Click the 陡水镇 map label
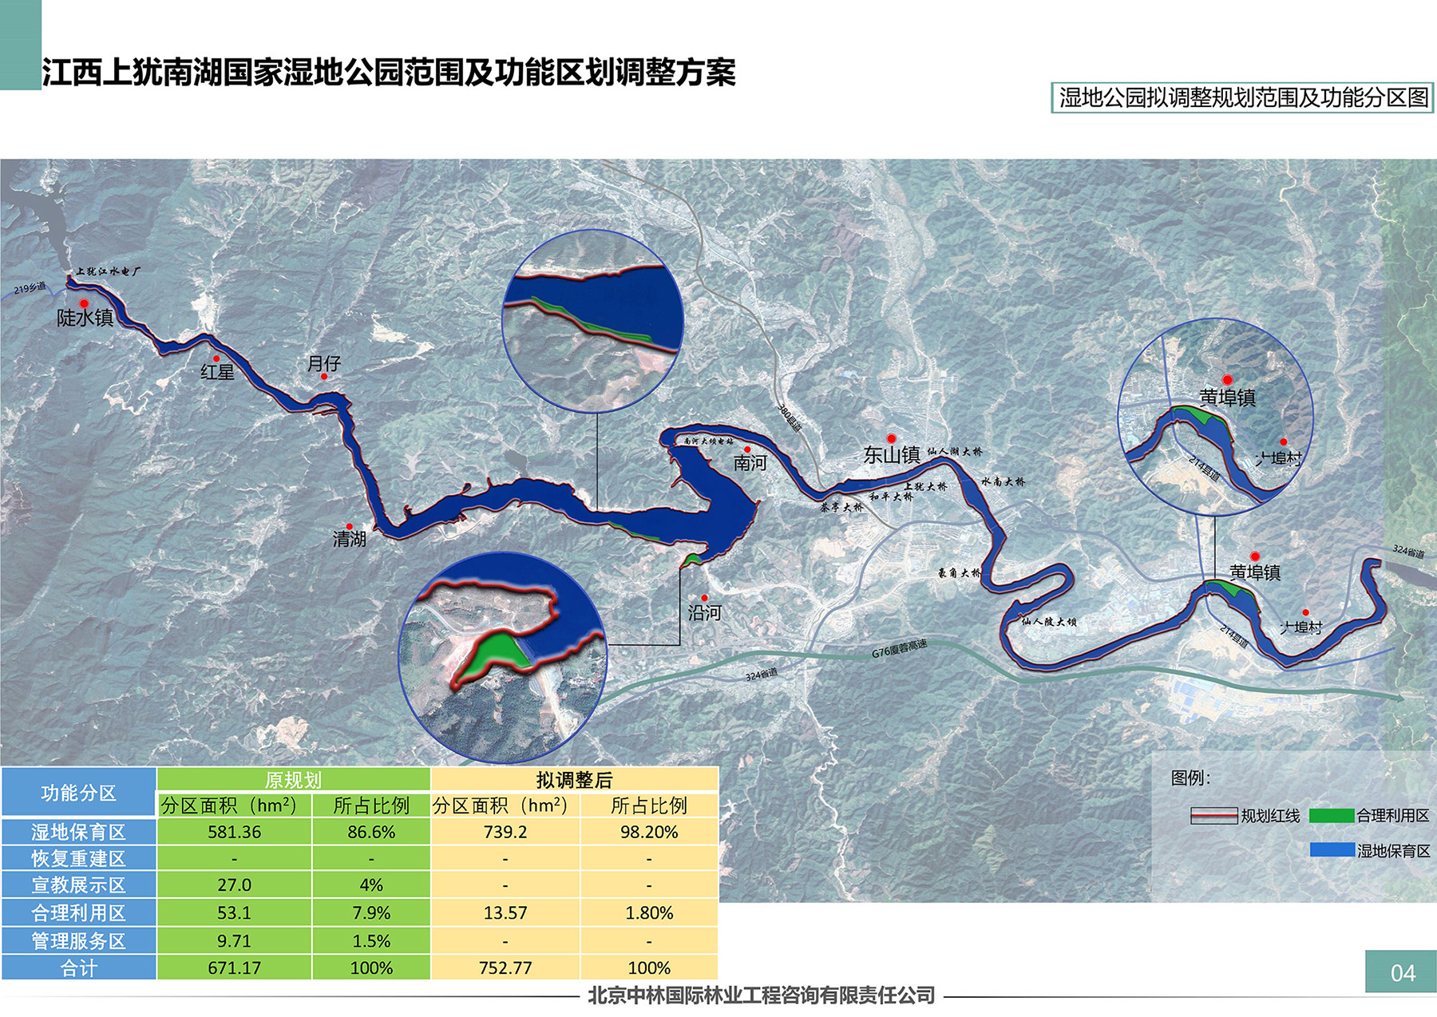Screen dimensions: 1437x1017 (x=85, y=318)
